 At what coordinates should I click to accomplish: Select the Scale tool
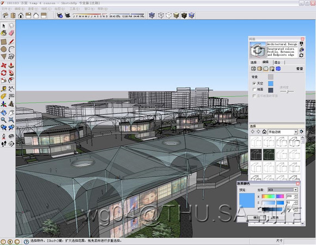pyautogui.click(x=4, y=80)
